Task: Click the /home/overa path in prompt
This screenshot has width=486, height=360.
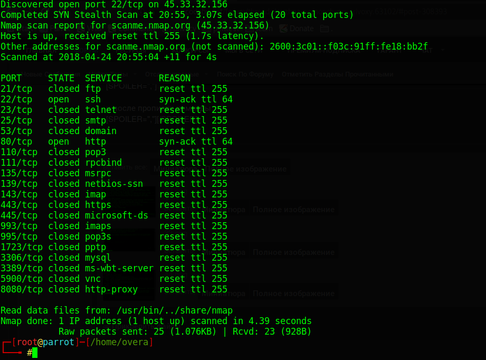Action: click(x=119, y=342)
